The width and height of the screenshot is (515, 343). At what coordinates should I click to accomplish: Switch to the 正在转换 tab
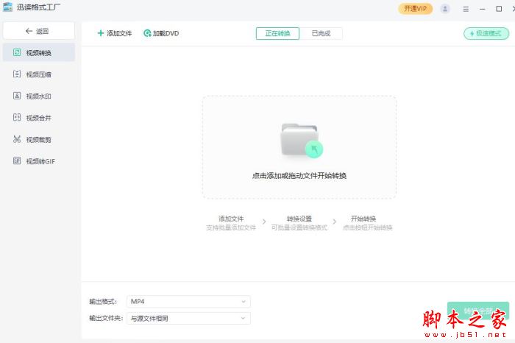[277, 33]
